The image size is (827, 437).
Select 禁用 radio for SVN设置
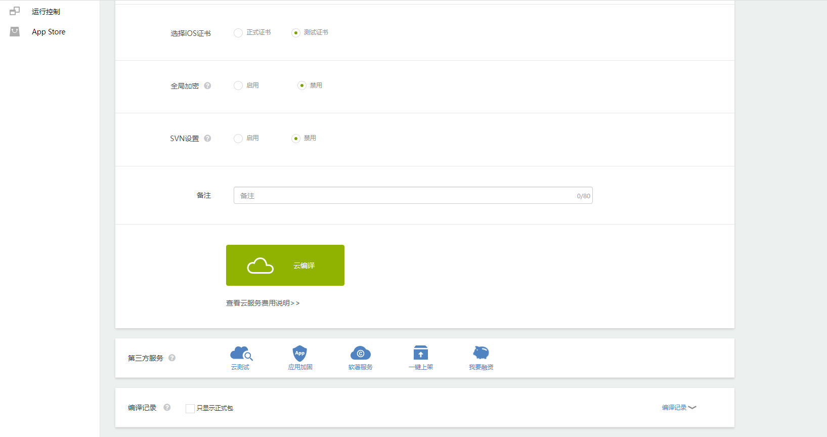click(x=296, y=139)
